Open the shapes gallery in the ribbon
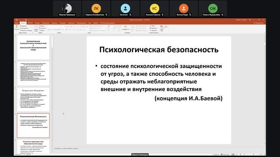 point(115,28)
